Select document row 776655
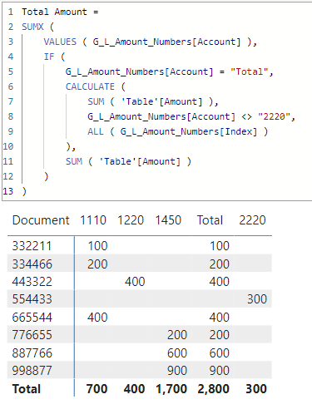The image size is (312, 414). 32,335
